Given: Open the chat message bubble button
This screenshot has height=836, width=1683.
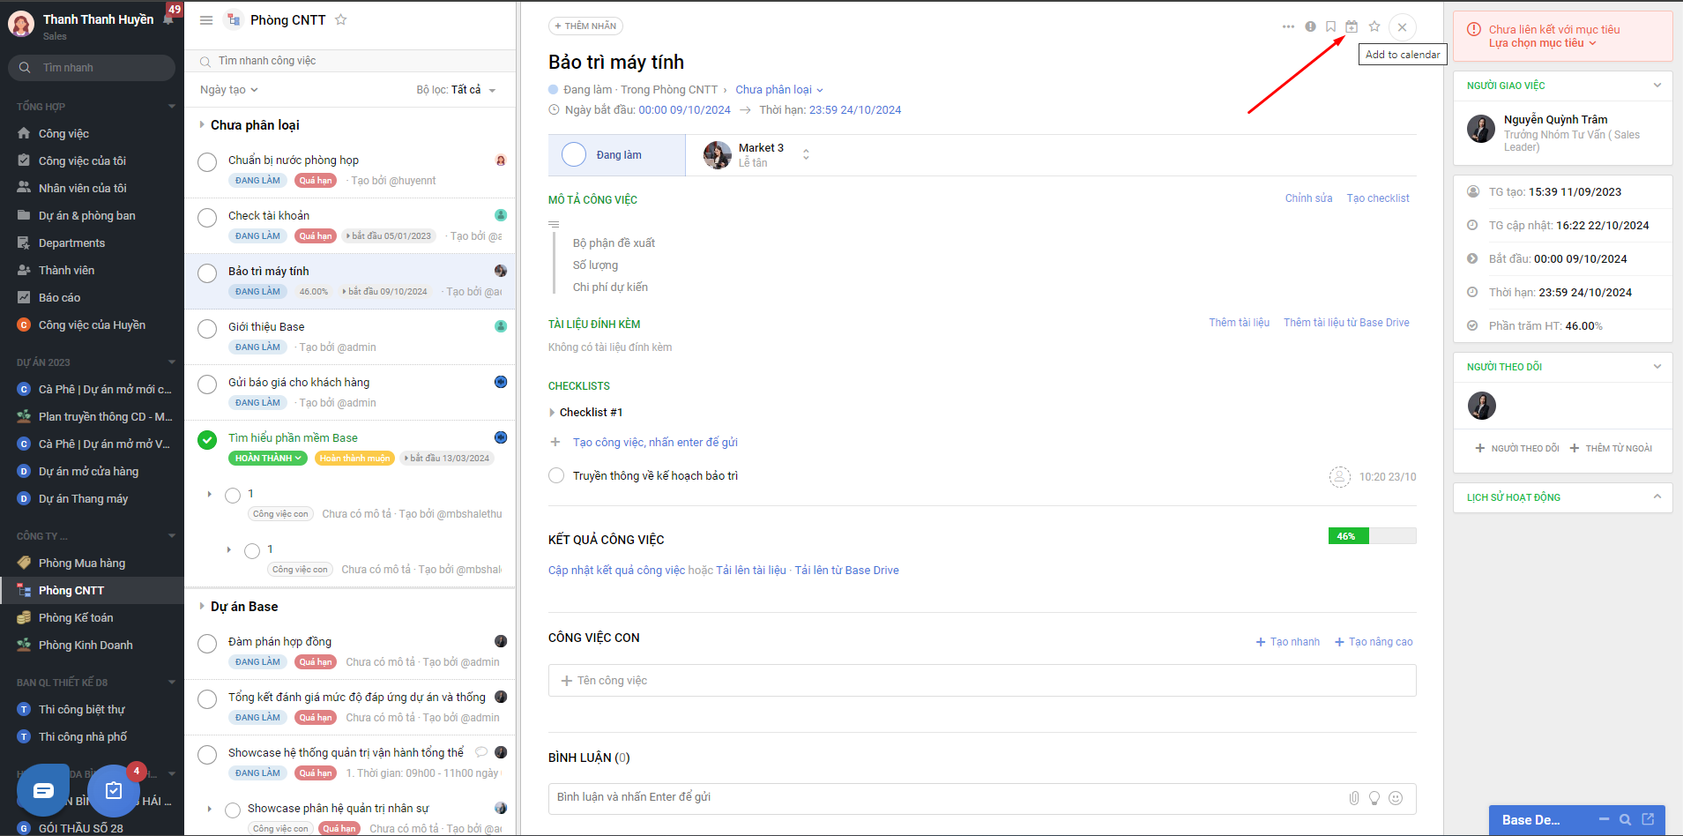Looking at the screenshot, I should click(x=43, y=790).
